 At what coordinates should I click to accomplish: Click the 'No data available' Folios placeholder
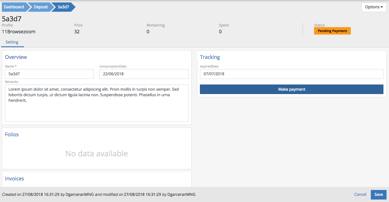pyautogui.click(x=97, y=154)
